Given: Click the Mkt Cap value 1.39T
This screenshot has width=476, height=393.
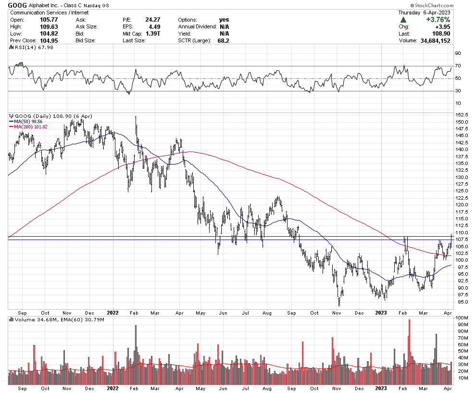Looking at the screenshot, I should coord(153,34).
